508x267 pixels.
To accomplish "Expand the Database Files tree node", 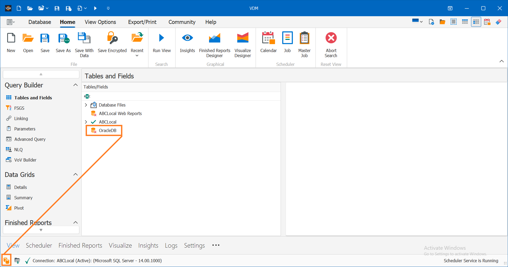I will (86, 105).
